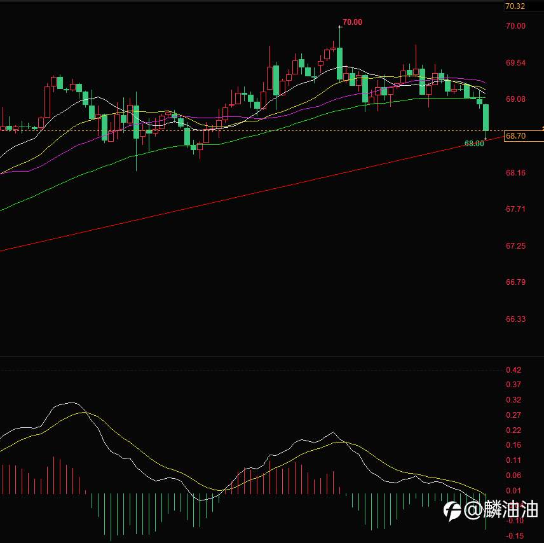Screen dimensions: 544x543
Task: Click the 0.01 MACD axis label
Action: [x=513, y=491]
